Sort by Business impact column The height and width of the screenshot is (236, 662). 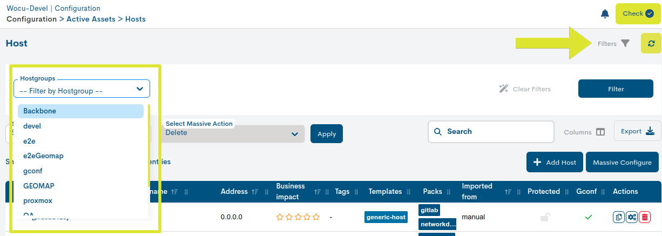click(x=318, y=192)
